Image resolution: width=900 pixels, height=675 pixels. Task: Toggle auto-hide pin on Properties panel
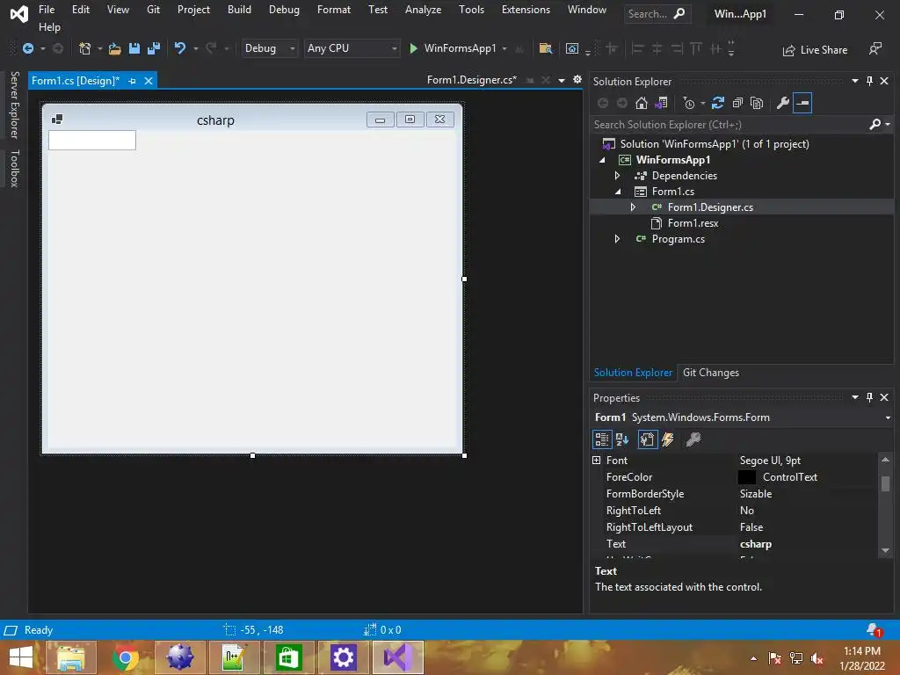[x=869, y=397]
